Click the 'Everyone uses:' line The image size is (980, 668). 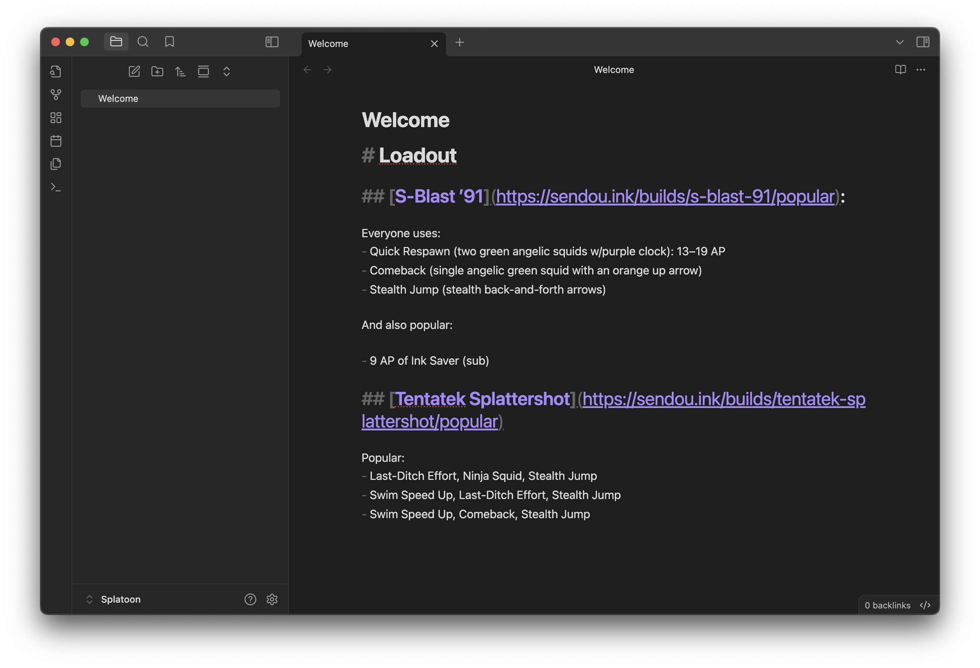click(x=401, y=233)
